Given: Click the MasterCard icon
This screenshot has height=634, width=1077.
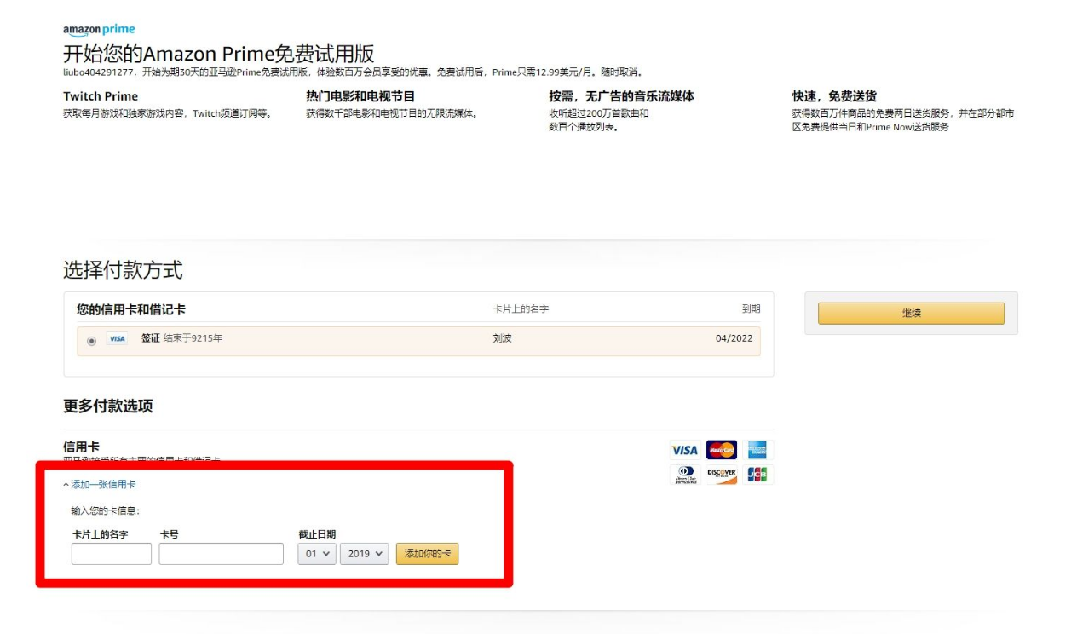Looking at the screenshot, I should (x=720, y=450).
